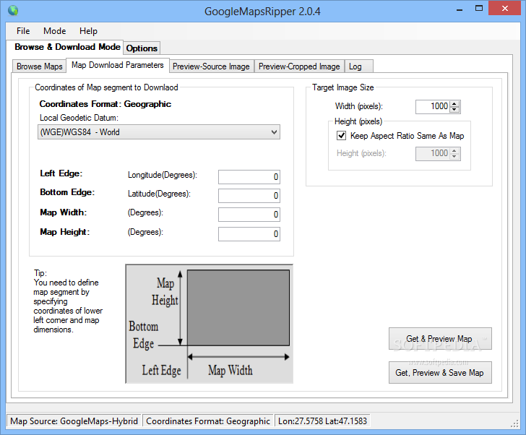The image size is (526, 435).
Task: Click the window resize grip in status bar
Action: click(x=514, y=424)
